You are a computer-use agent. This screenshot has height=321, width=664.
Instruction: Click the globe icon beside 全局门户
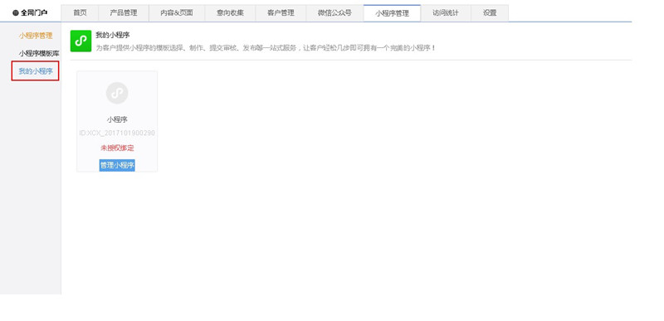coord(16,13)
